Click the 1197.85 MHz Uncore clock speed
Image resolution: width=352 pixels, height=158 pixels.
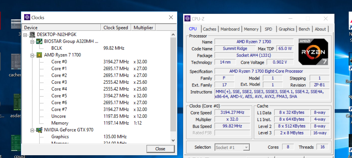116,116
